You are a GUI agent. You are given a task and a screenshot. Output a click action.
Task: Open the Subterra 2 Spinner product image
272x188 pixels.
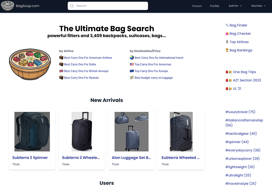coord(32,132)
